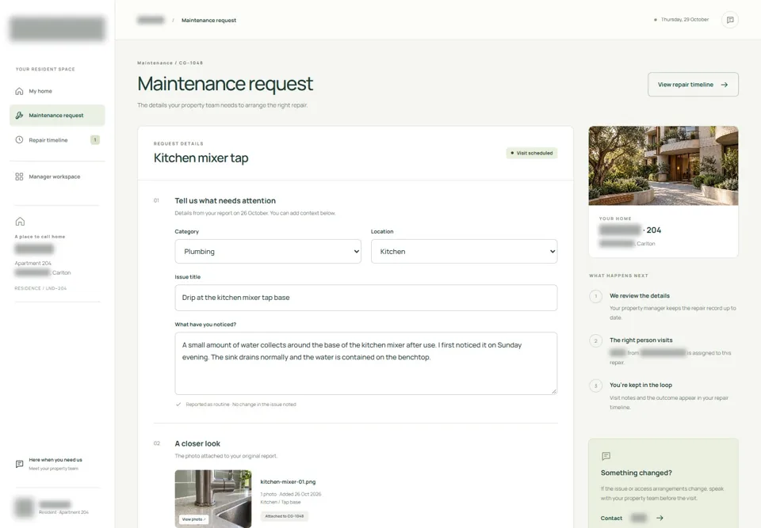Screen dimensions: 761x528
Task: Click 'WHAT HAPPENS NEXT' label
Action: point(619,276)
